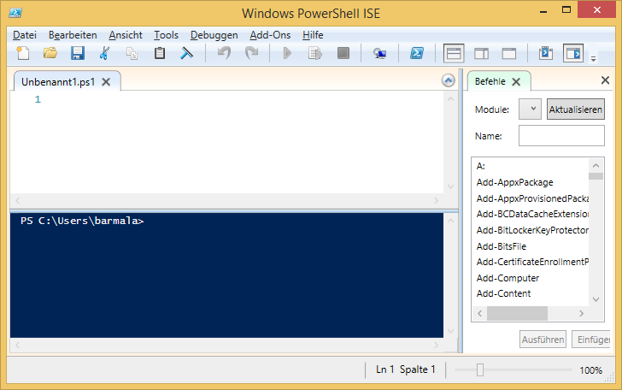This screenshot has width=622, height=390.
Task: Open the Debuggen menu
Action: pyautogui.click(x=214, y=35)
